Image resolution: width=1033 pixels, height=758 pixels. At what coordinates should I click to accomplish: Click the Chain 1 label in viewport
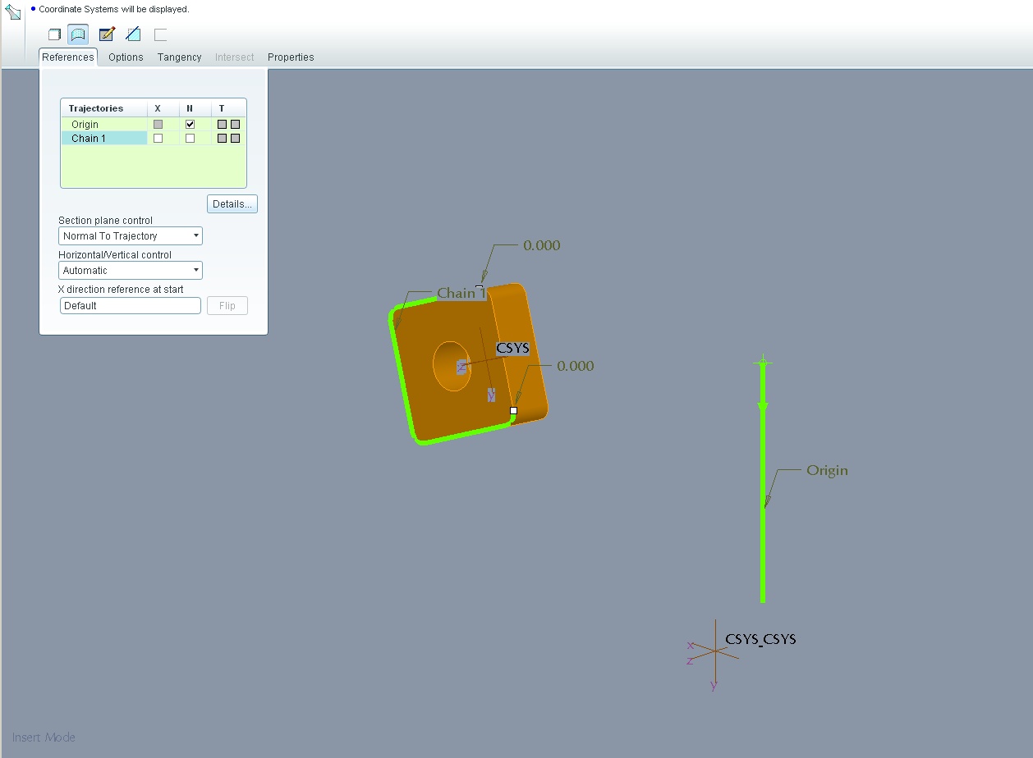point(461,293)
